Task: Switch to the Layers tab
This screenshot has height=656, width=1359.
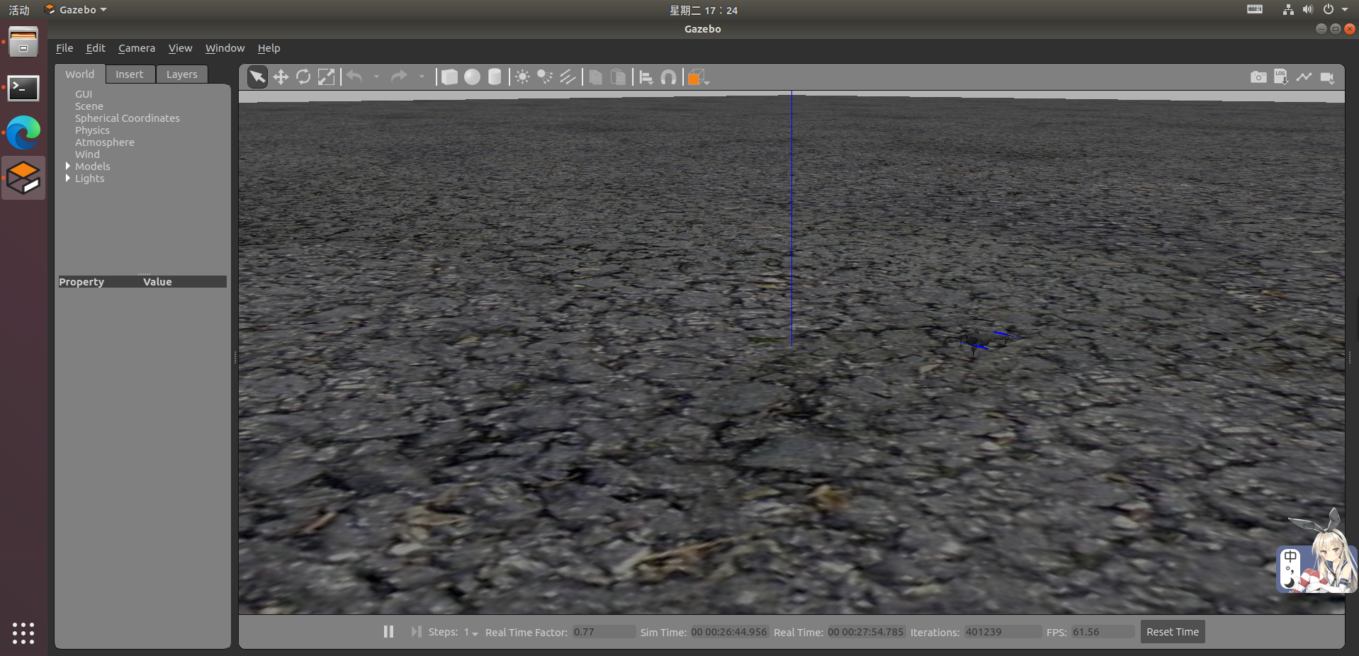Action: [182, 74]
